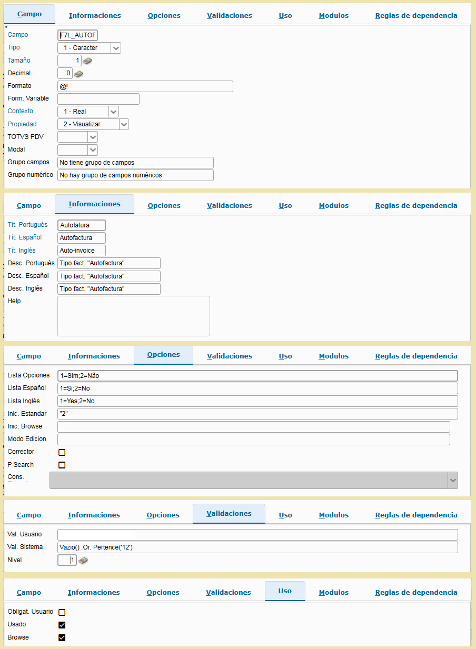This screenshot has width=476, height=649.
Task: Click the Lista Inglés field with 1=Yes;2=No
Action: 257,401
